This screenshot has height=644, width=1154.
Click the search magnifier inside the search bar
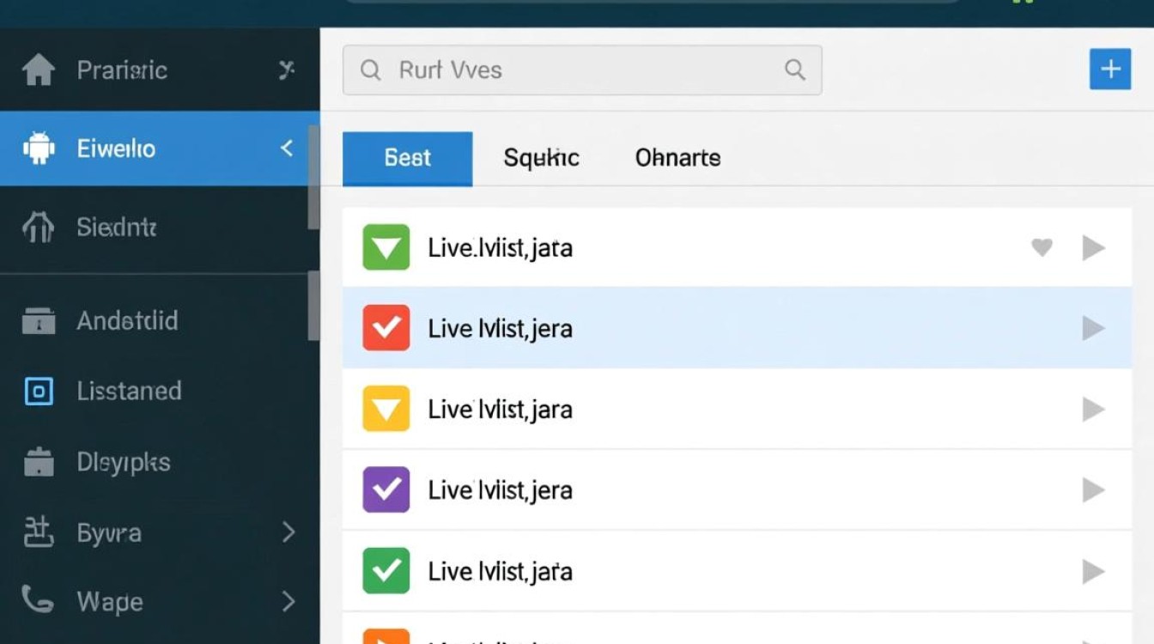(794, 70)
